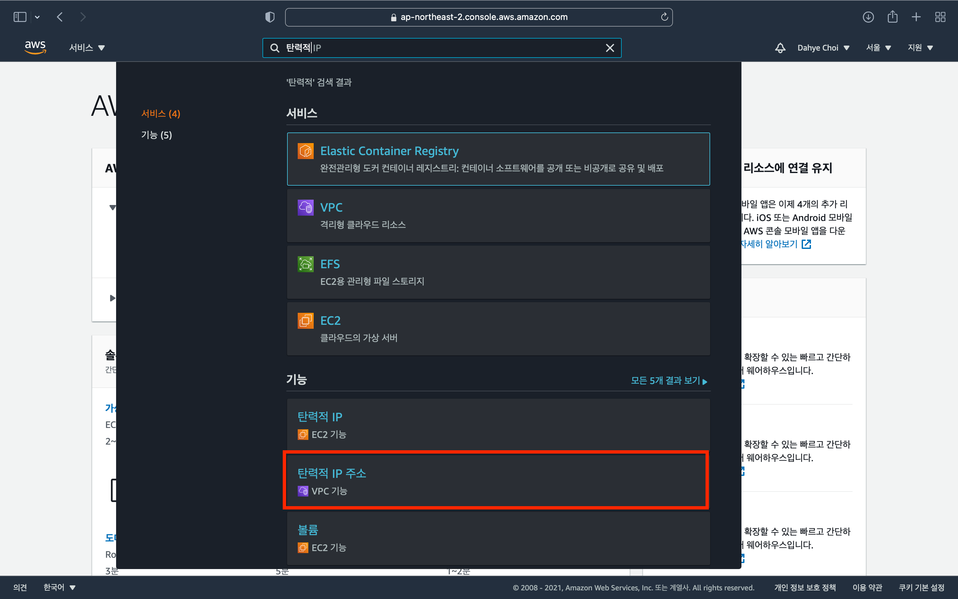Go back with Safari back arrow
The image size is (958, 599).
click(60, 17)
